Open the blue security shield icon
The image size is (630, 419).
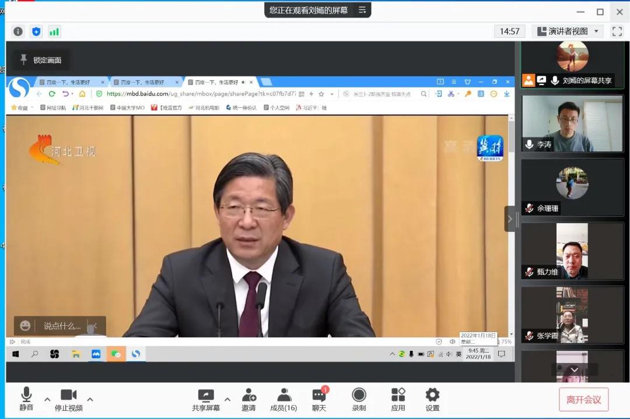click(x=36, y=31)
